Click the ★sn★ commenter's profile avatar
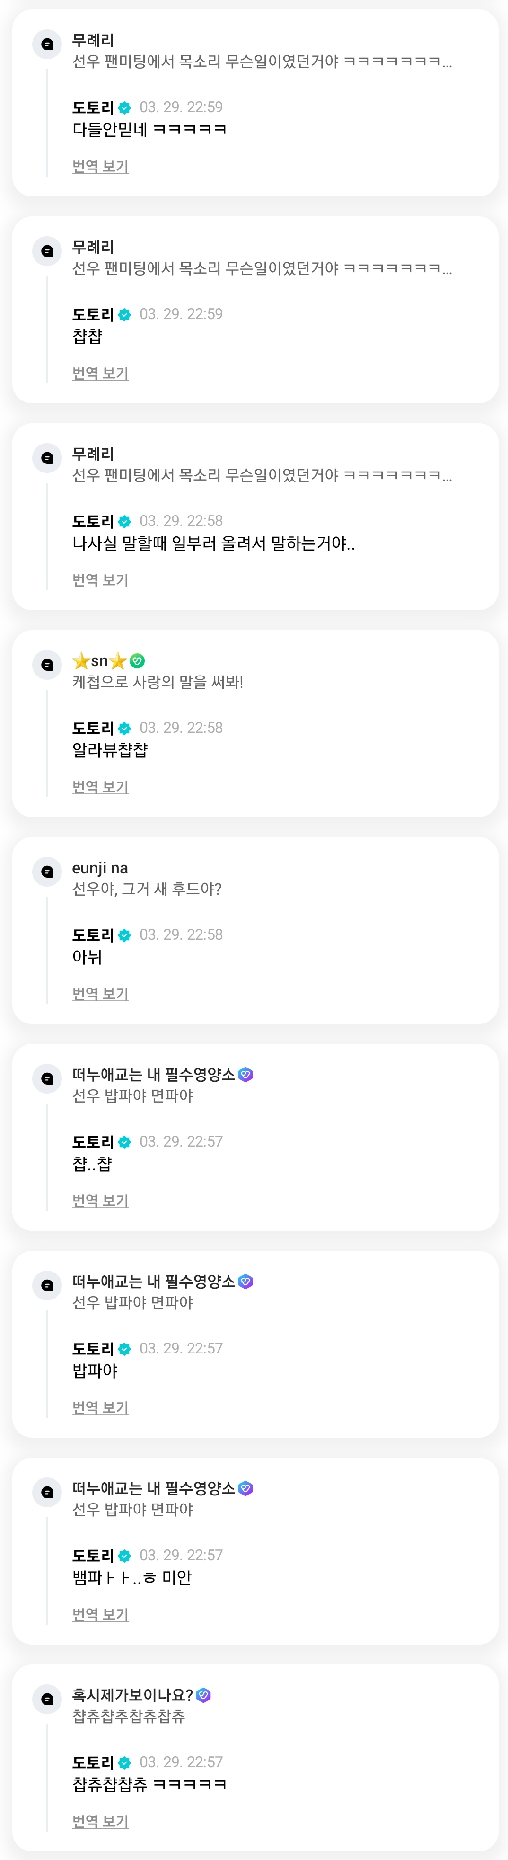The width and height of the screenshot is (508, 1860). pyautogui.click(x=48, y=665)
